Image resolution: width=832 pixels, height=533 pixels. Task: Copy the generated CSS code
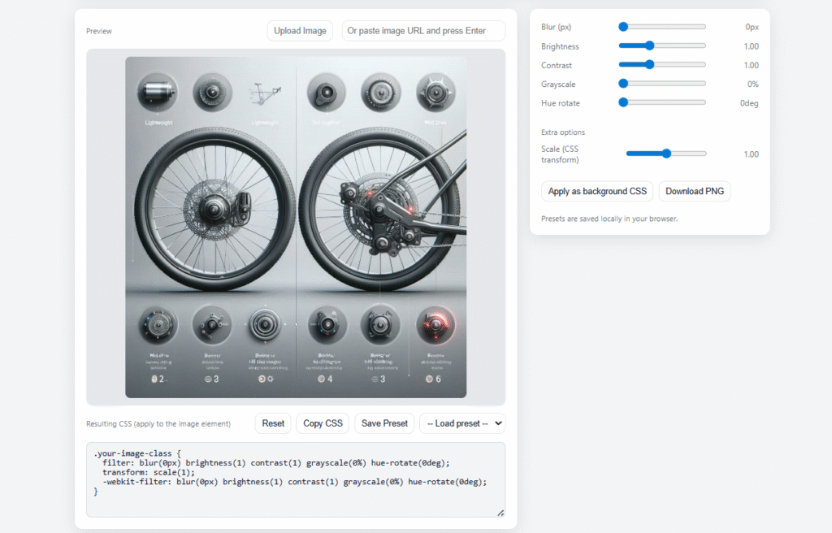click(x=322, y=423)
